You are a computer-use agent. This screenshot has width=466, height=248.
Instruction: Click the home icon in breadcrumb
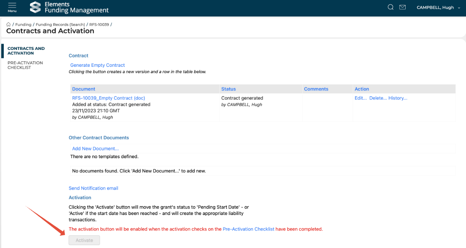[8, 25]
